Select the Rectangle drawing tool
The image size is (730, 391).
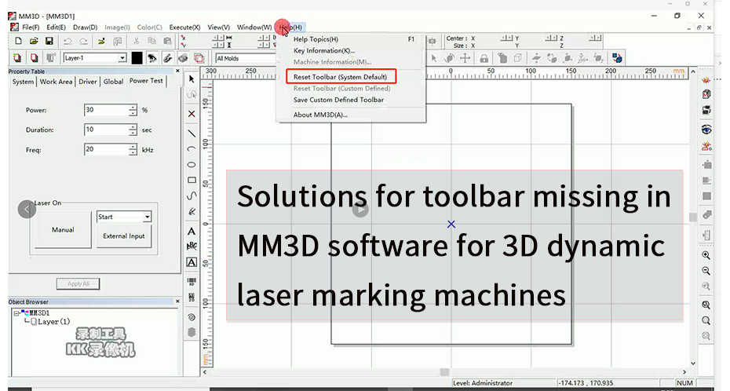pos(192,180)
